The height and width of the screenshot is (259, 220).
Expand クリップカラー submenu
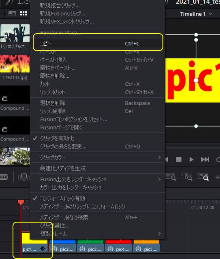(x=98, y=157)
